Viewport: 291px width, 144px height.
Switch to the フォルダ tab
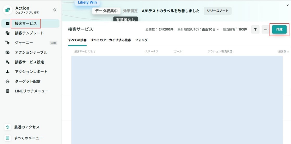coord(141,40)
